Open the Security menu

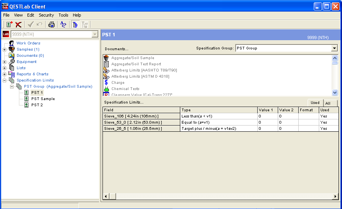click(46, 15)
